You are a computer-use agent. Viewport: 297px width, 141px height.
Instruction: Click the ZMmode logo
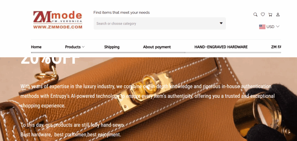58,20
